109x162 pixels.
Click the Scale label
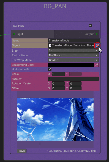(15, 74)
